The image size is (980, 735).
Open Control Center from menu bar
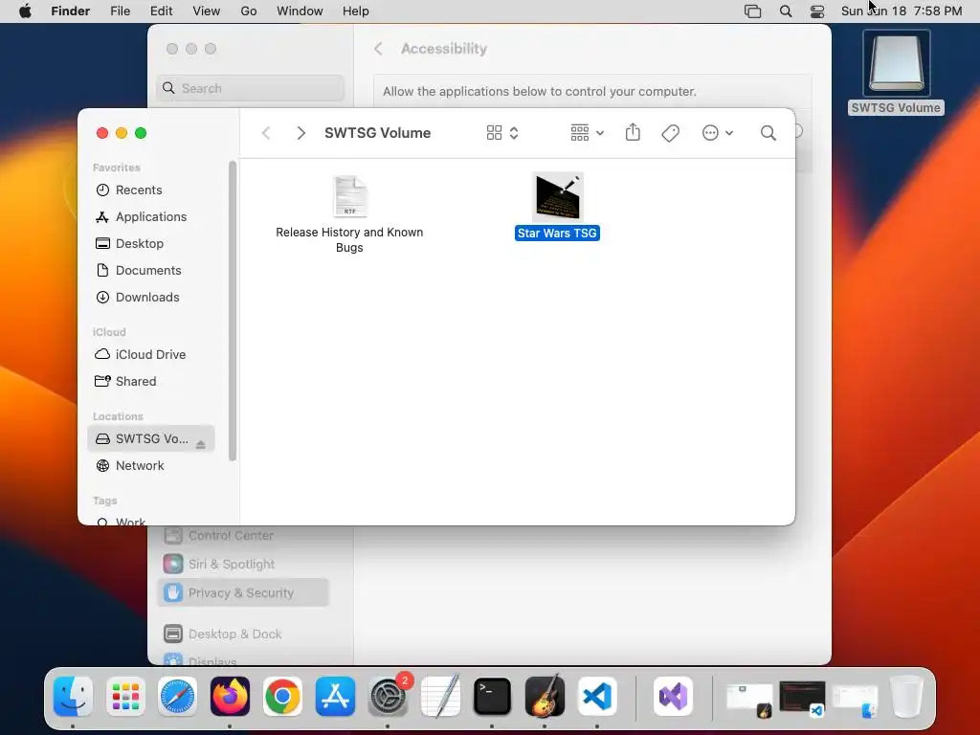817,11
